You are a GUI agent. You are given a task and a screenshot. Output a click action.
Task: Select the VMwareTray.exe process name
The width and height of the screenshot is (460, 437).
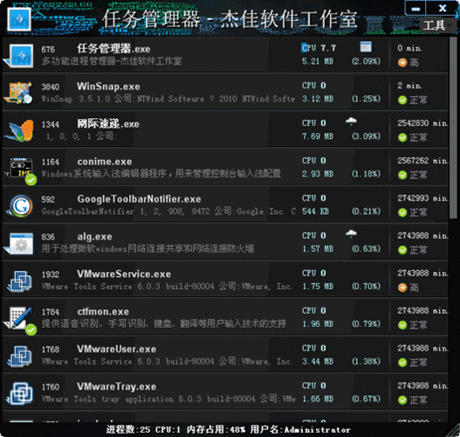point(116,387)
